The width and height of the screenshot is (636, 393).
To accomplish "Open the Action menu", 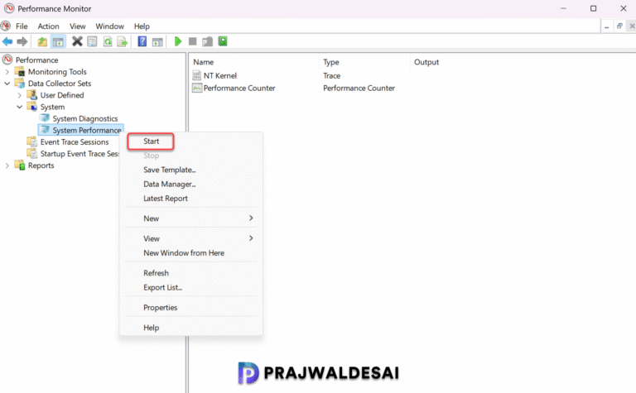I will (x=48, y=26).
